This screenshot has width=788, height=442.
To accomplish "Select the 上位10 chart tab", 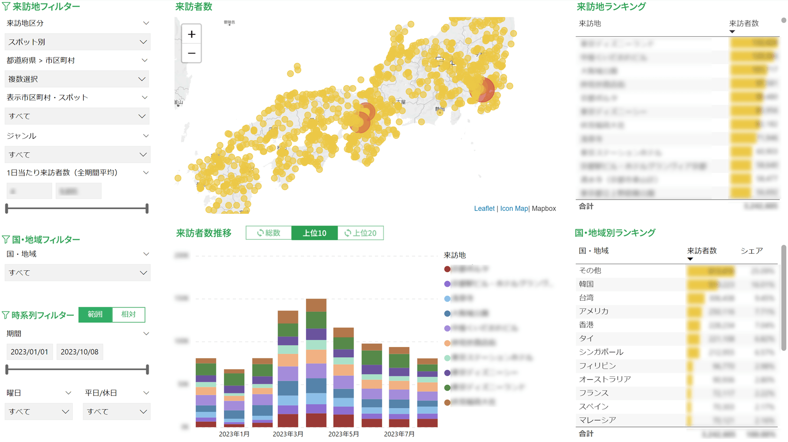I will 314,233.
